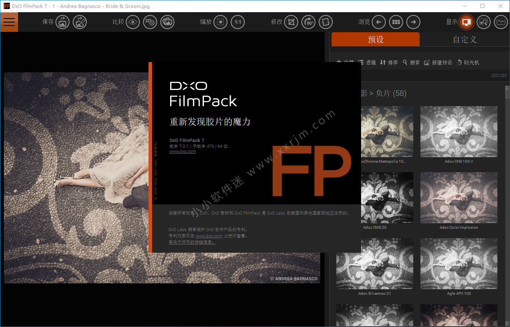The height and width of the screenshot is (327, 510).
Task: Click the fit-to-screen zoom icon
Action: point(220,22)
